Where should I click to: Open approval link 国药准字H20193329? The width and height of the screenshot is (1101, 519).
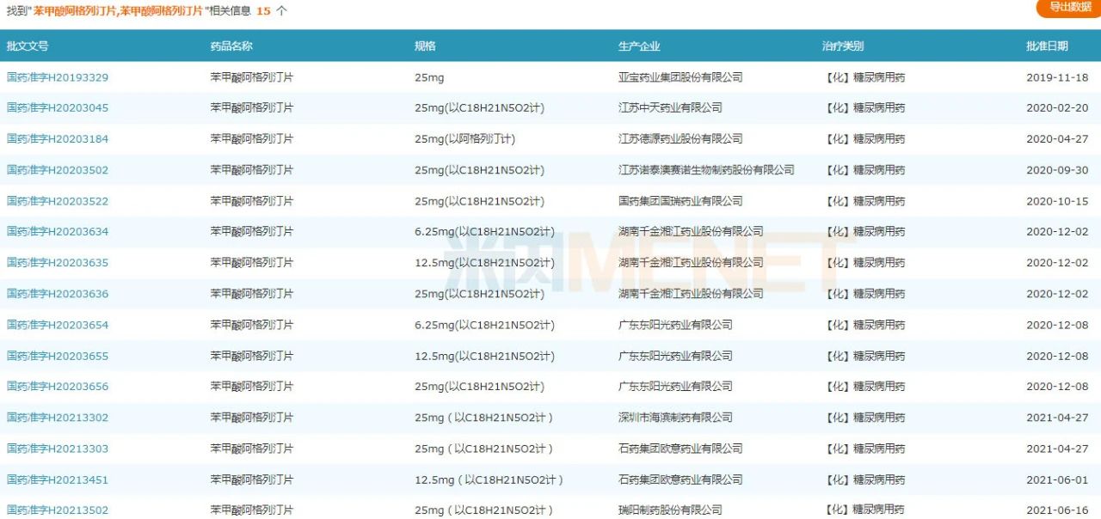click(x=58, y=77)
